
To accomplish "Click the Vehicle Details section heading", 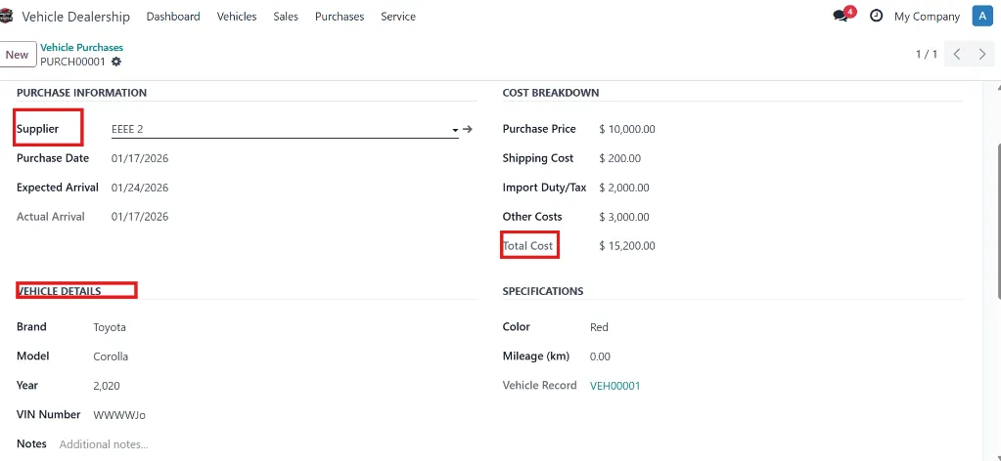I will 60,291.
